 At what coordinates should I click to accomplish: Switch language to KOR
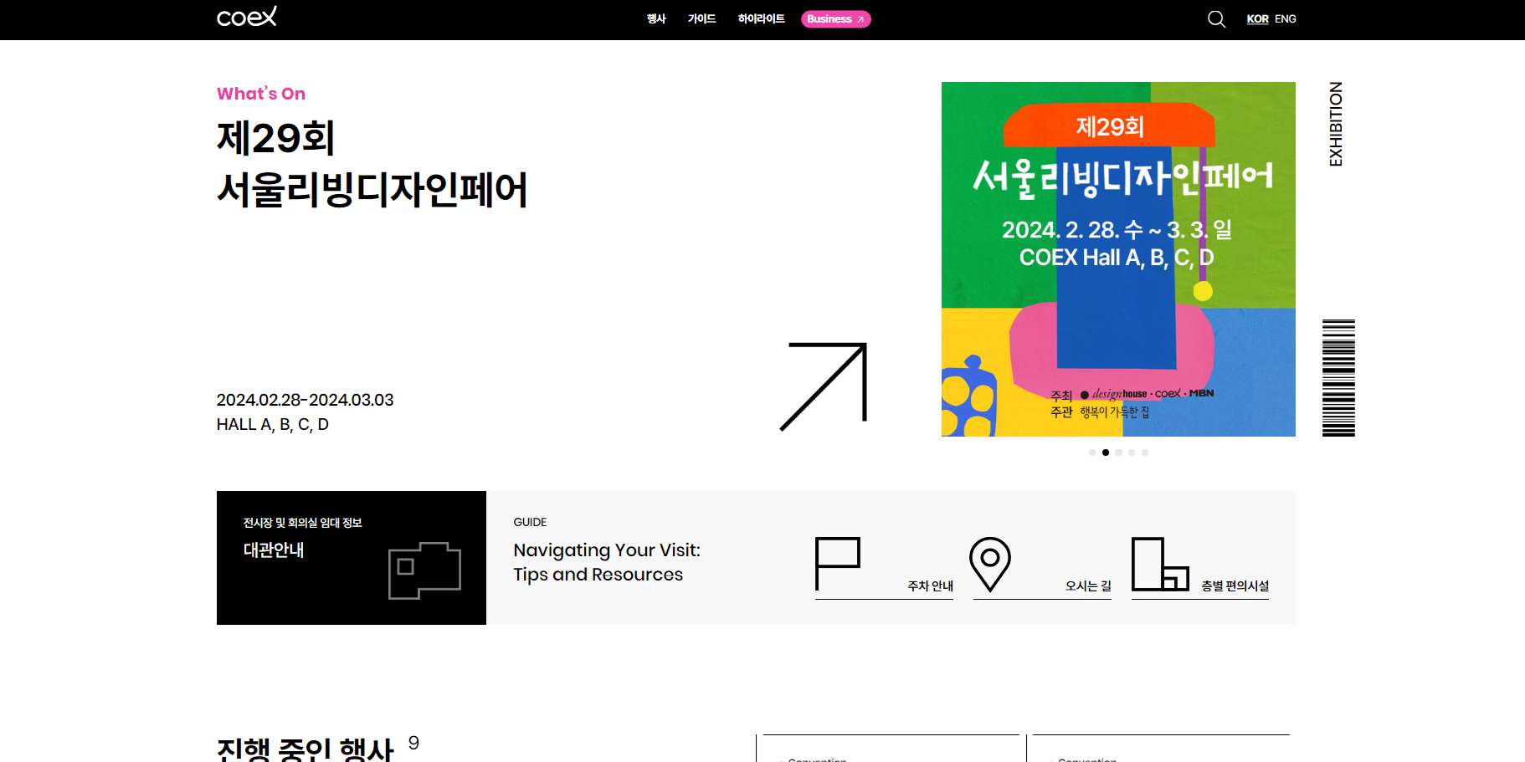[x=1257, y=19]
